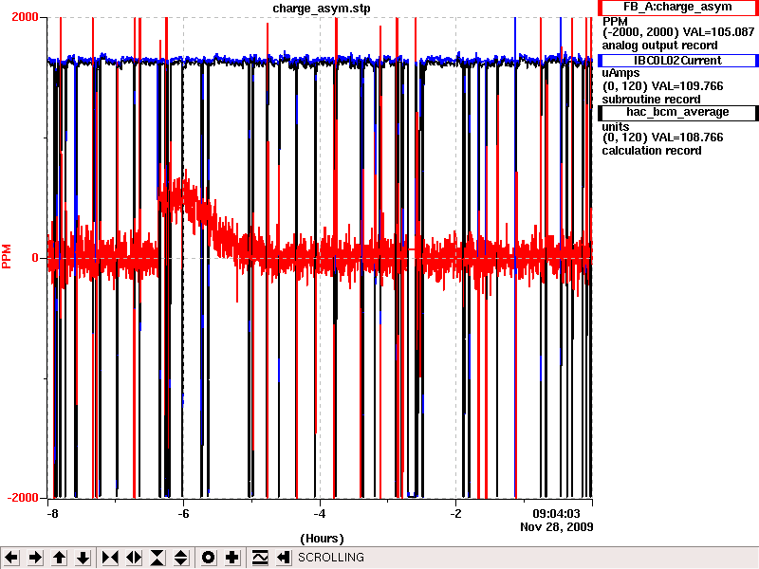The image size is (759, 569).
Task: Click the calculation record text
Action: point(652,151)
